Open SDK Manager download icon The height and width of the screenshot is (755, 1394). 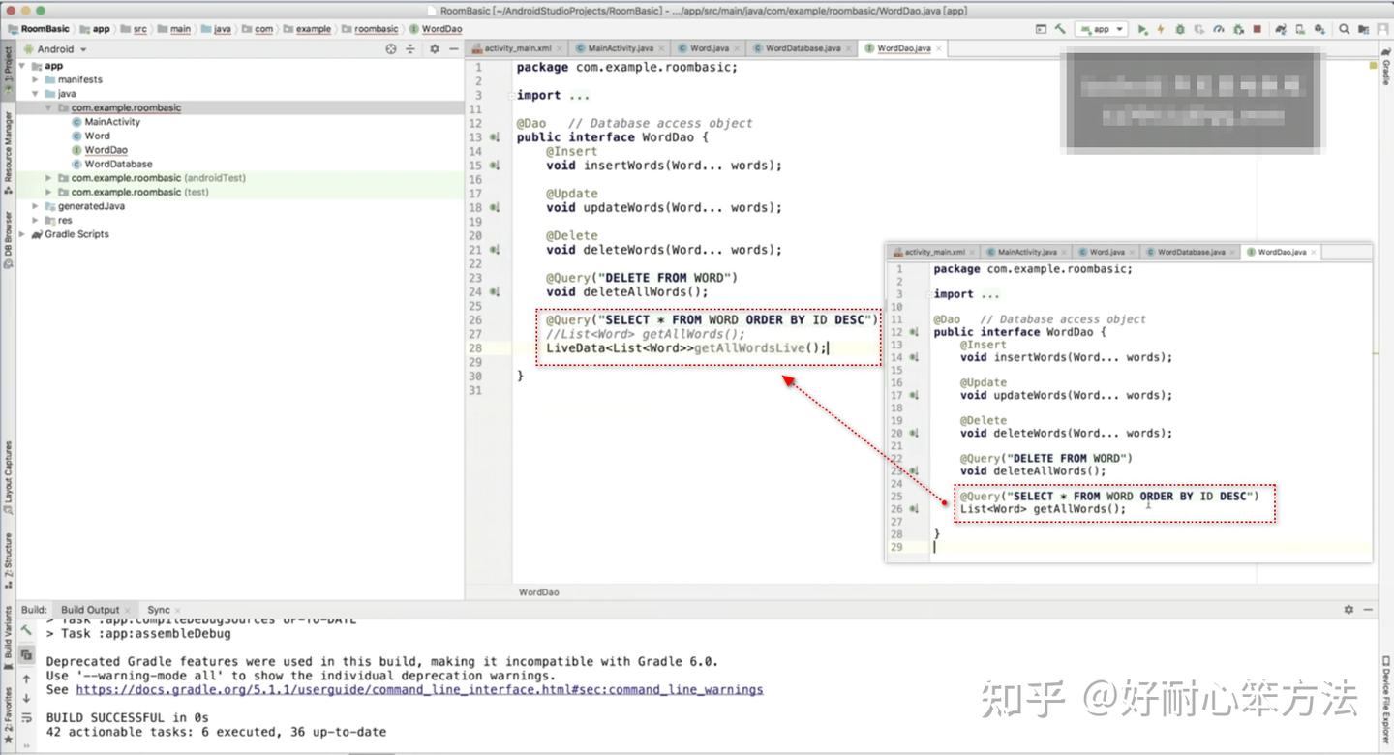click(x=1318, y=29)
